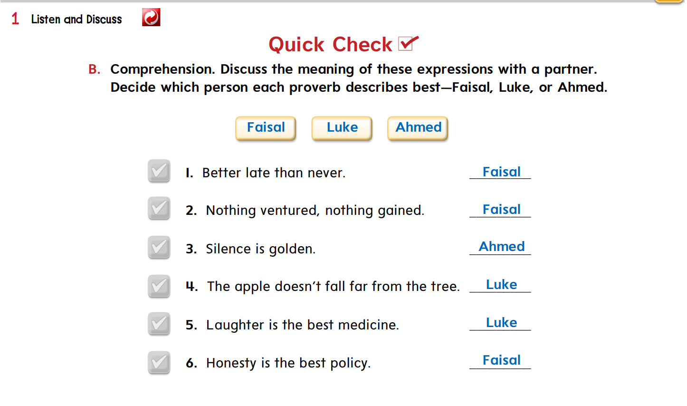
Task: Click Ahmed answer for Silence is golden
Action: pos(500,247)
